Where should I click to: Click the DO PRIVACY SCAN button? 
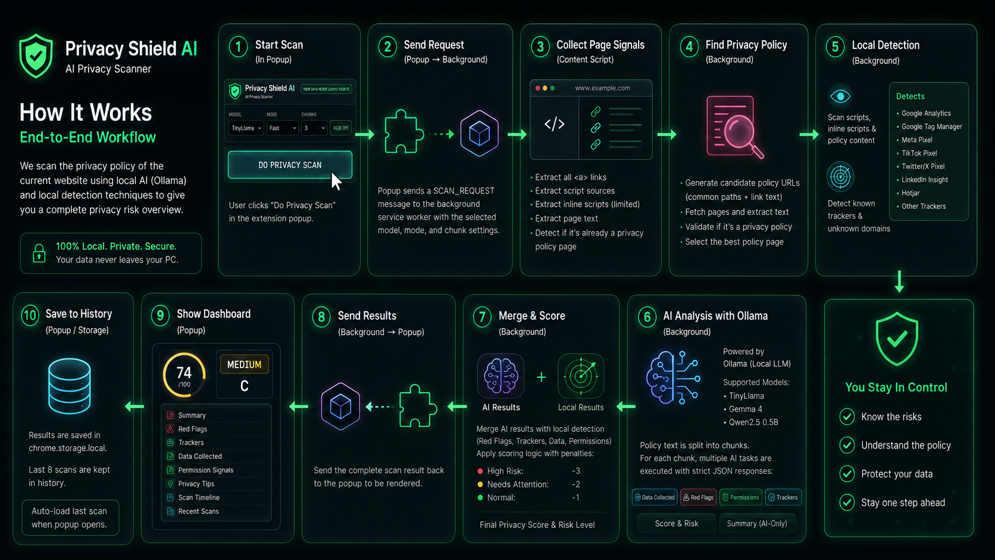(x=290, y=165)
